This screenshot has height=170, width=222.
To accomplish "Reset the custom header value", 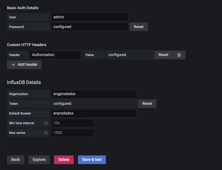I will pos(163,55).
